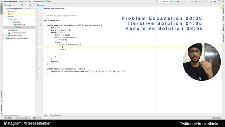The image size is (225, 127).
Task: Toggle the Favorites tool window side tab
Action: [x=1, y=109]
